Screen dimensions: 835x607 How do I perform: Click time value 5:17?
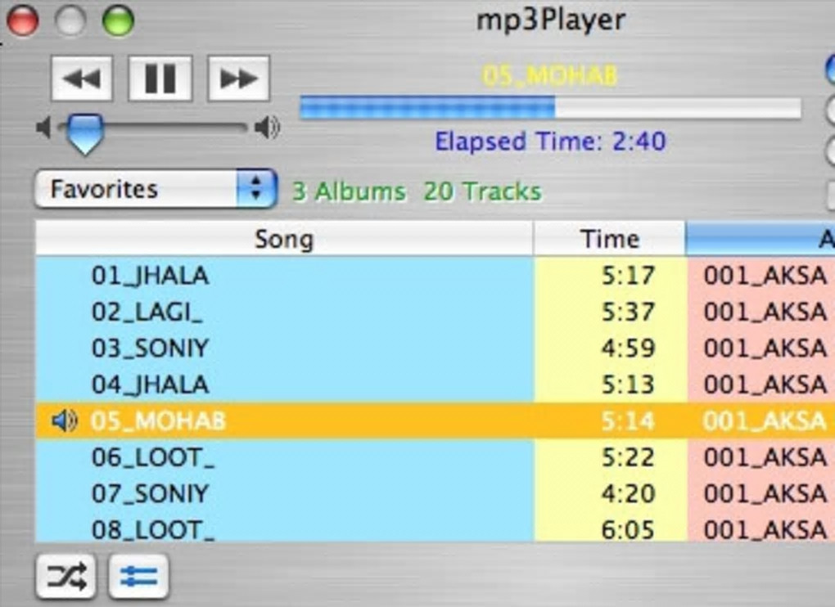[628, 276]
